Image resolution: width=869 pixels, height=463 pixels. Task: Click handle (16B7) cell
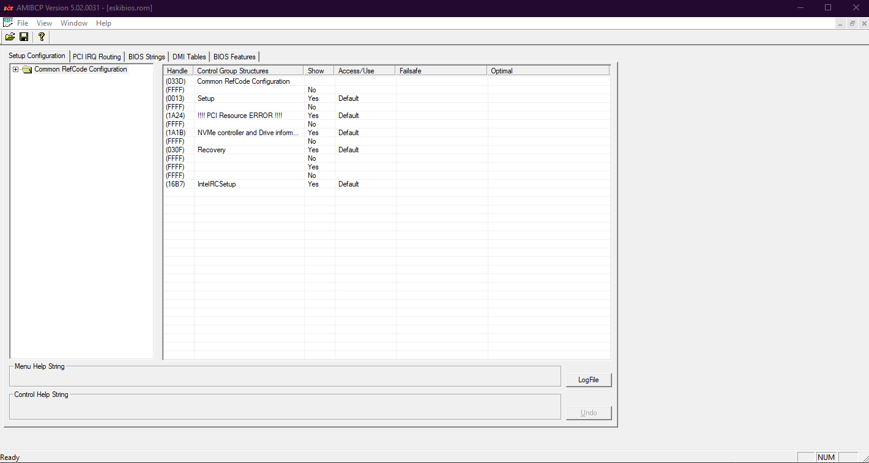[175, 184]
